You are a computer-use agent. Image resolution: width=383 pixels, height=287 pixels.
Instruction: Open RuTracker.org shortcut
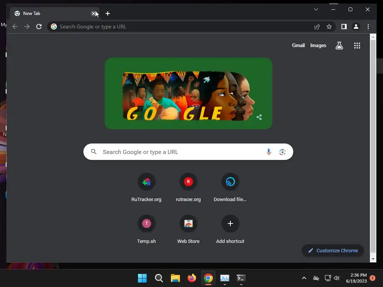tap(146, 188)
